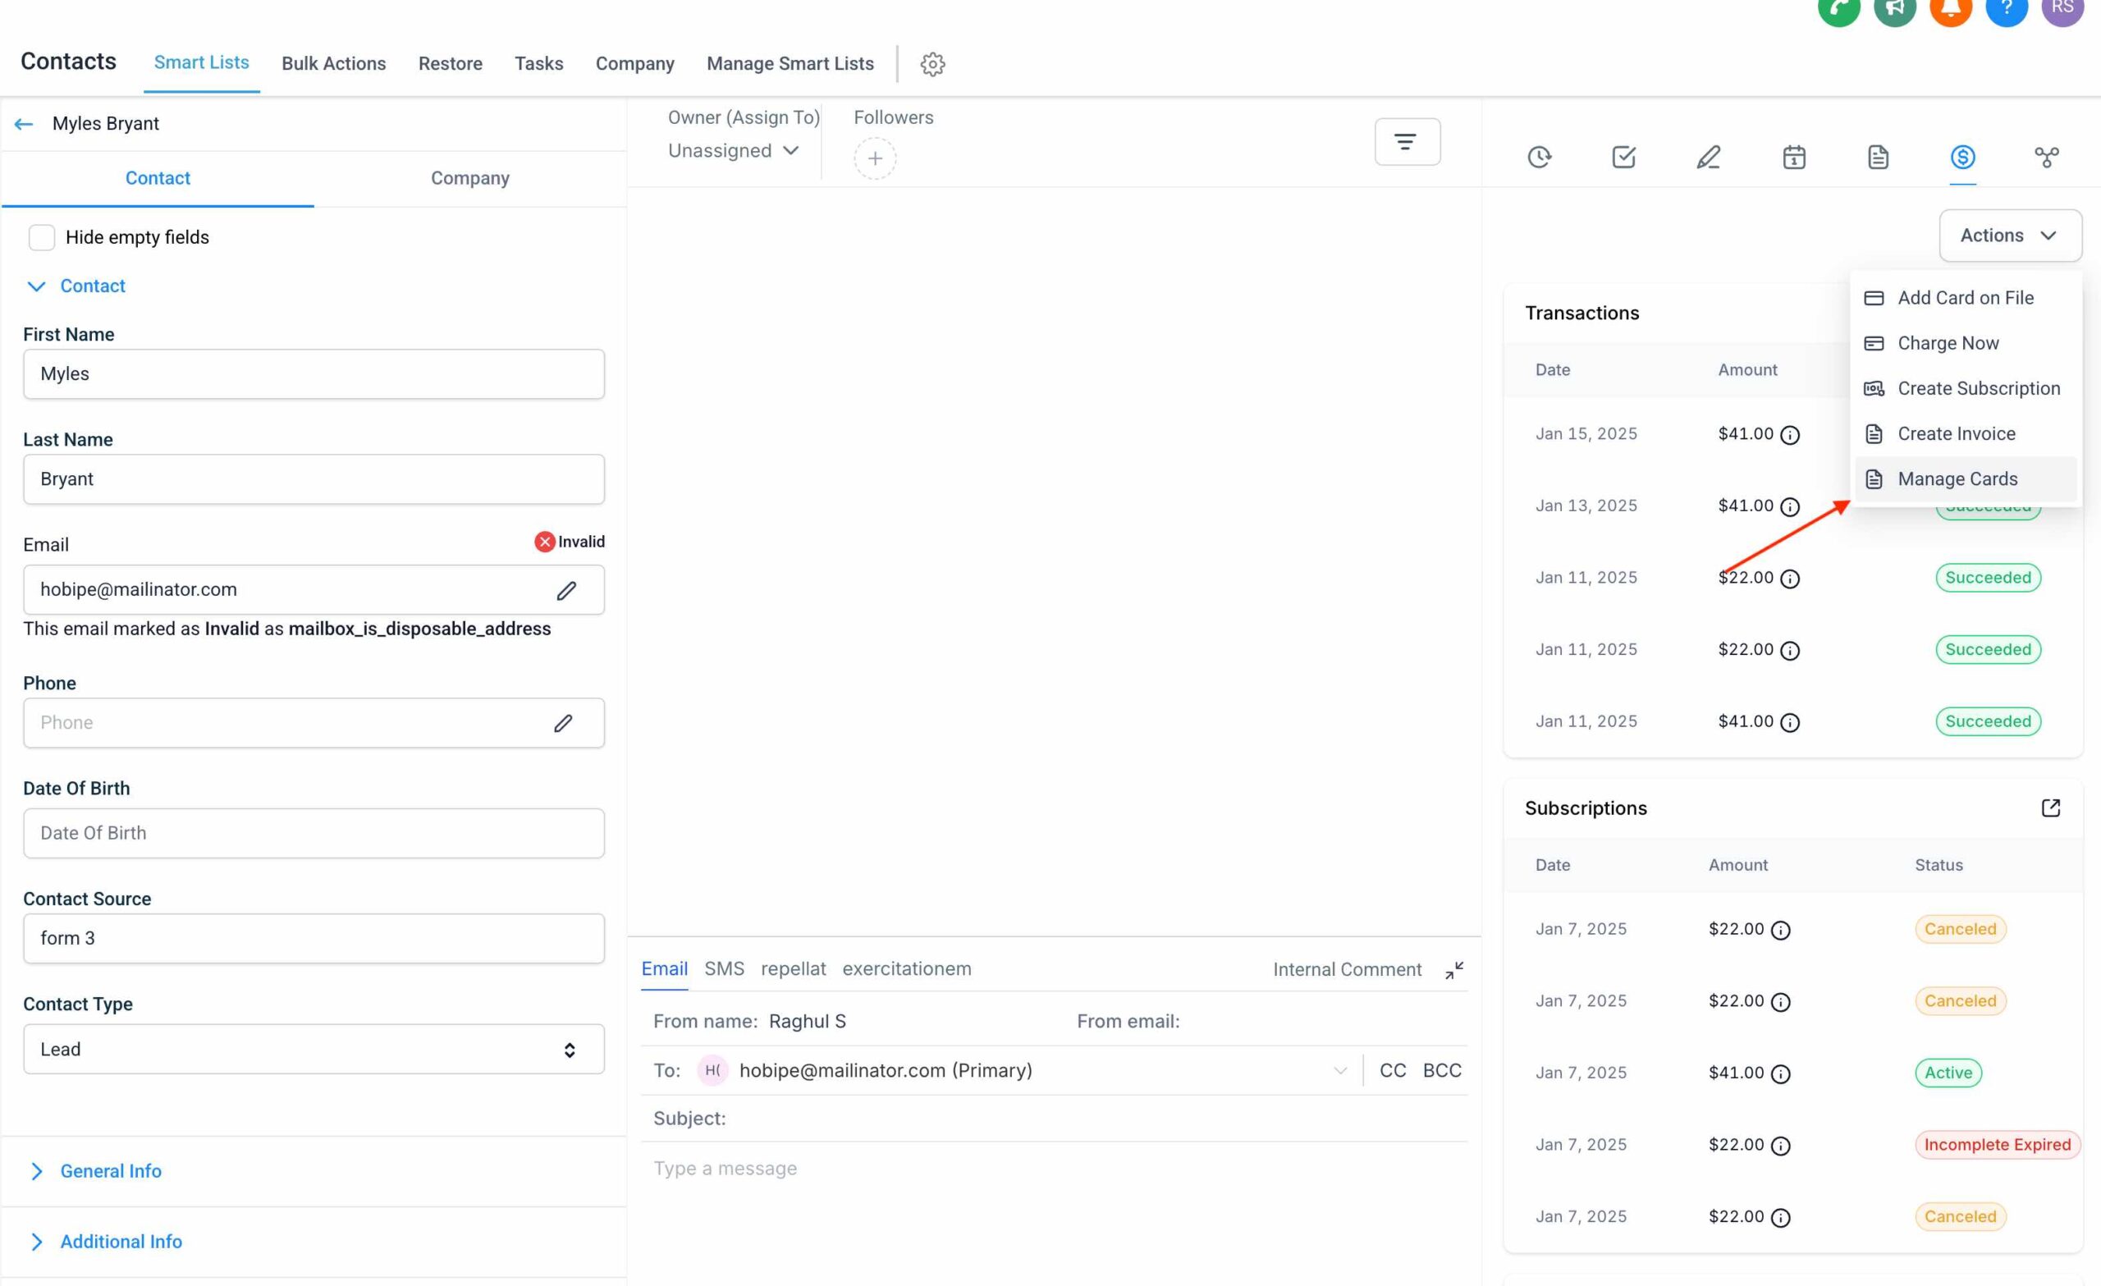Viewport: 2101px width, 1286px height.
Task: Open Subscriptions in new window icon
Action: pos(2051,808)
